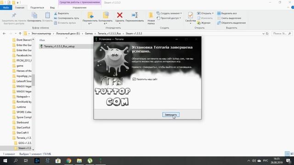Image resolution: width=294 pixels, height=165 pixels.
Task: Open Google Chrome from taskbar
Action: point(68,161)
